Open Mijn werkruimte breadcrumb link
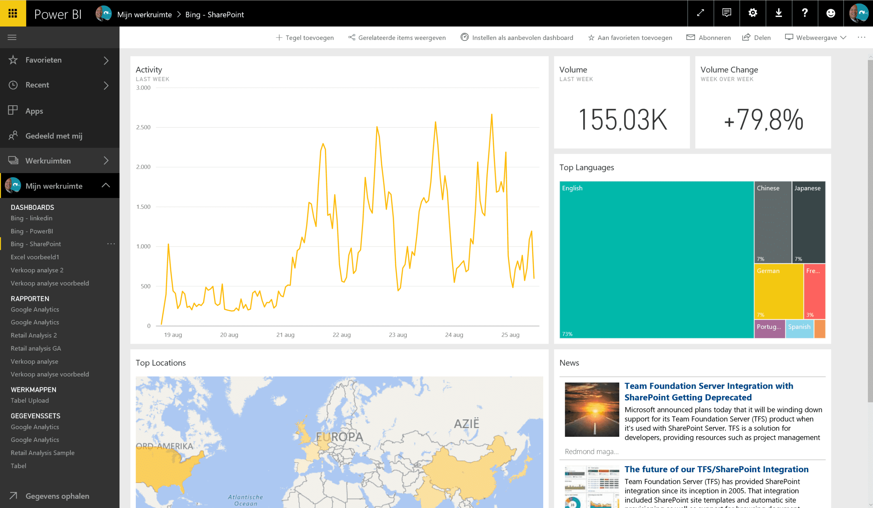873x508 pixels. [x=145, y=15]
